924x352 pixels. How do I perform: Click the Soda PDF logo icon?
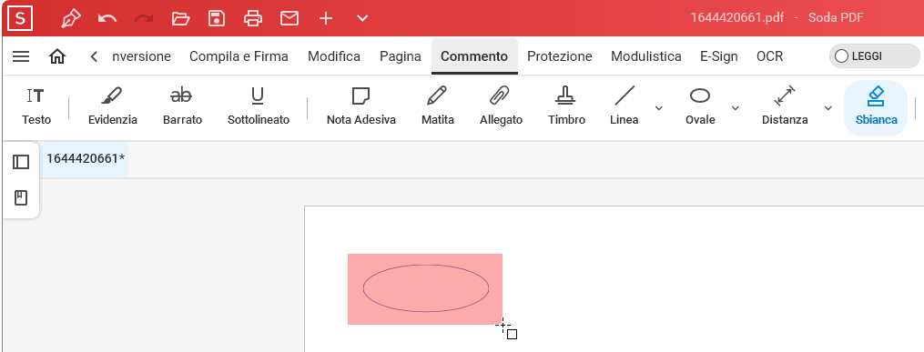[x=20, y=18]
